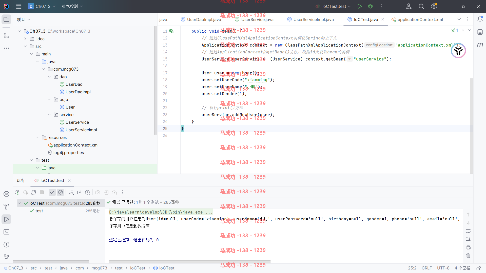This screenshot has height=273, width=486.
Task: Click 4 个空格 indent setting
Action: [x=462, y=268]
